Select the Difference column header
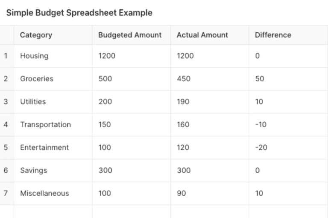328x218 pixels. pos(273,35)
